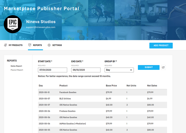Click the 2020-08-05 date cell
The height and width of the screenshot is (133, 186).
click(x=44, y=130)
